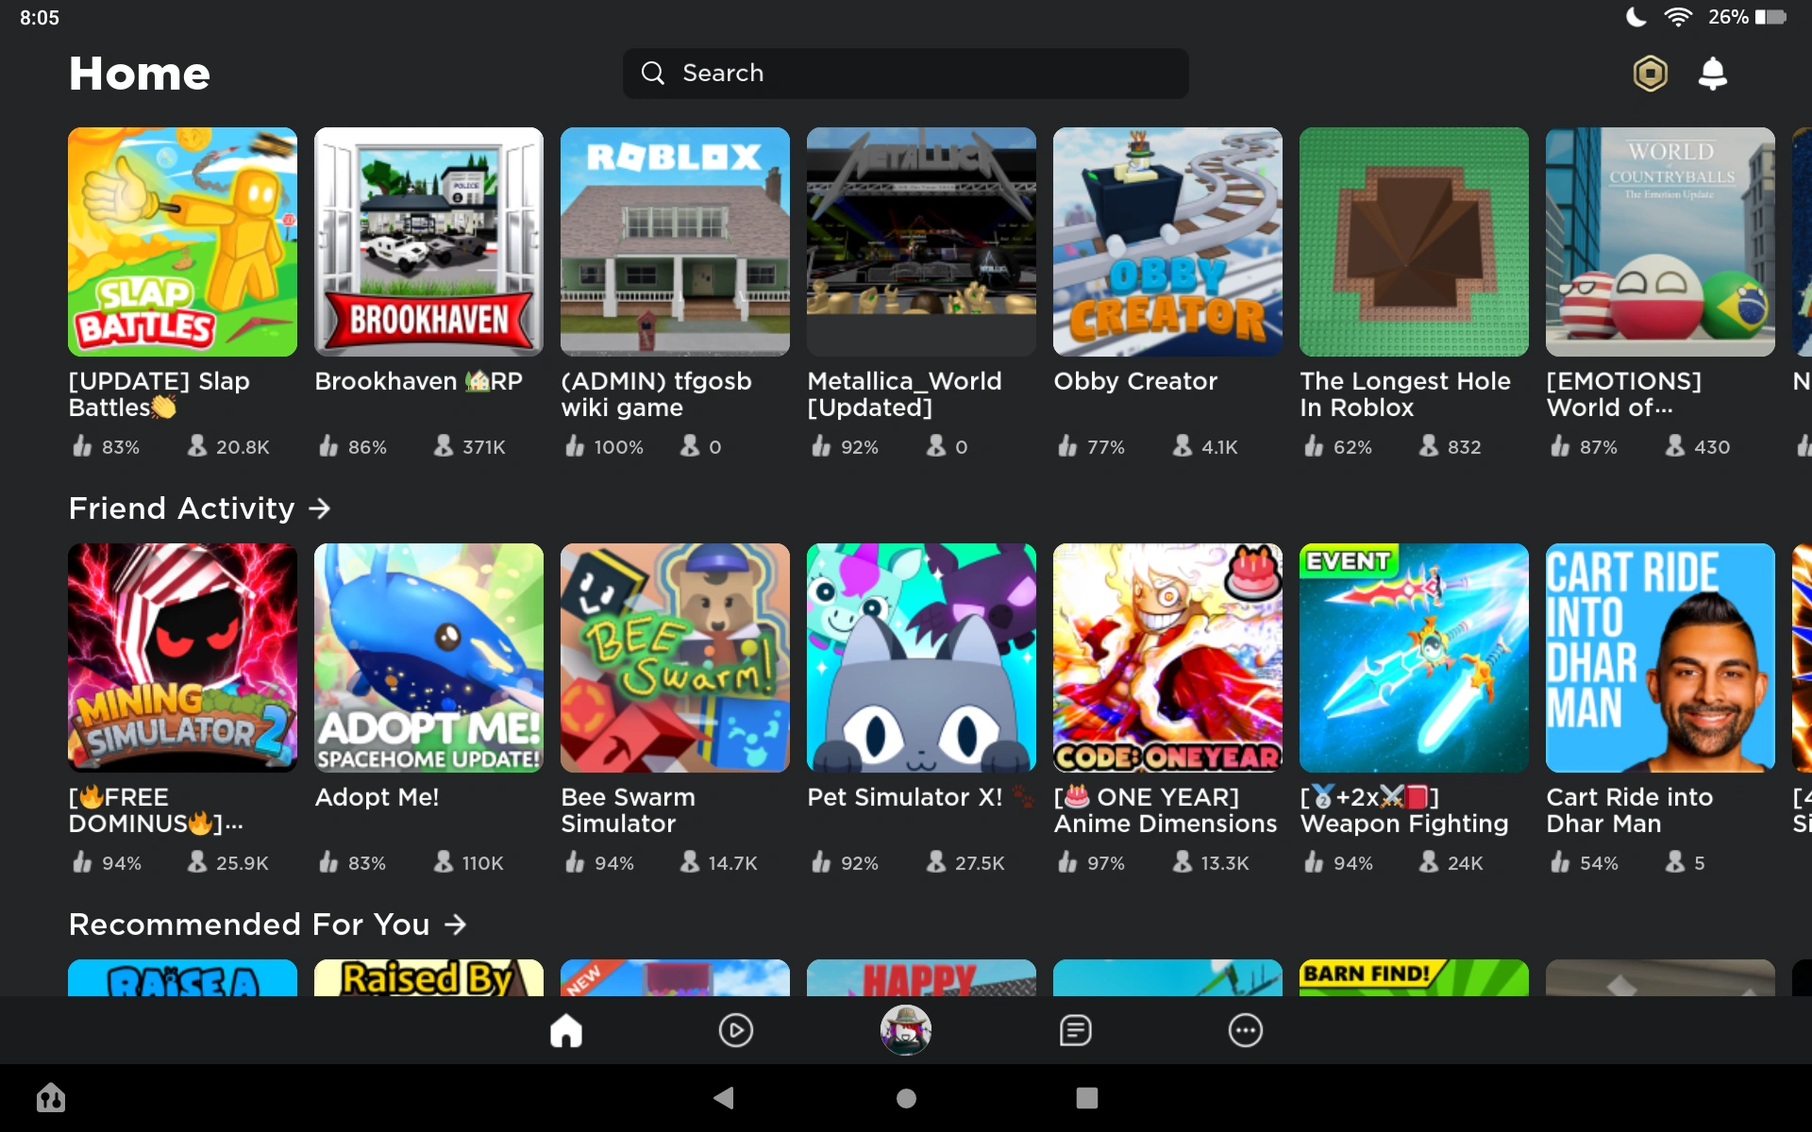Image resolution: width=1812 pixels, height=1132 pixels.
Task: Open the Adopt Me! game thumbnail
Action: 428,658
